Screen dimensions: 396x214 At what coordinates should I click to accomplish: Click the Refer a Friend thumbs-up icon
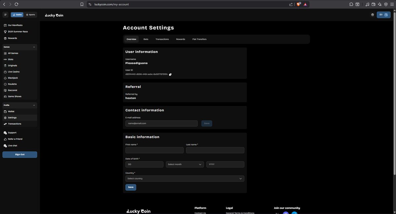[x=5, y=139]
